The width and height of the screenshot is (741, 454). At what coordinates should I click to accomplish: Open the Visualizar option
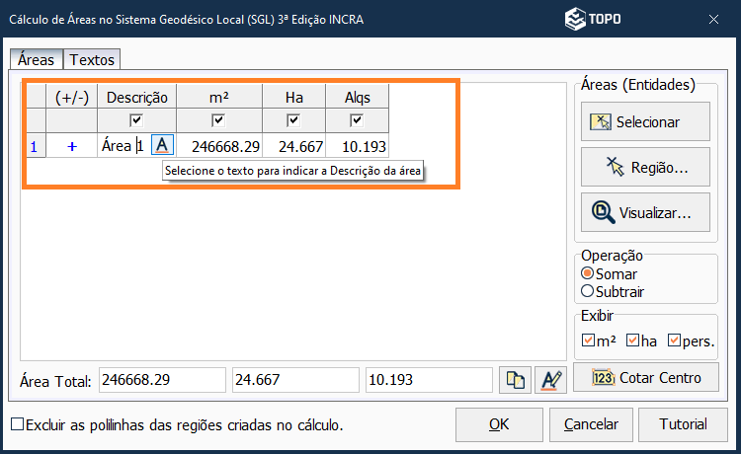point(645,211)
